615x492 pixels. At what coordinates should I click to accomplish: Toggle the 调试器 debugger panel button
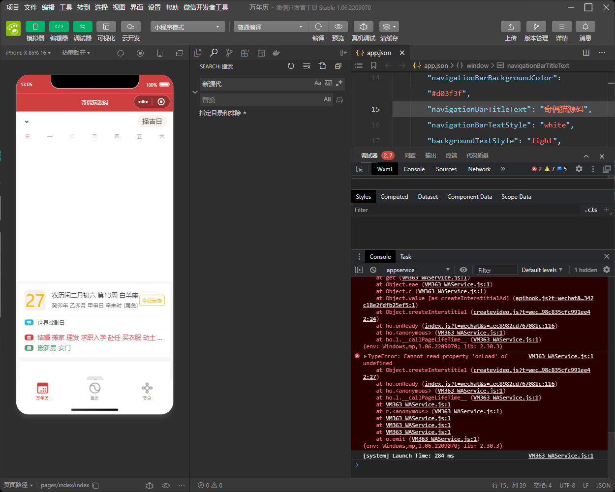(83, 27)
